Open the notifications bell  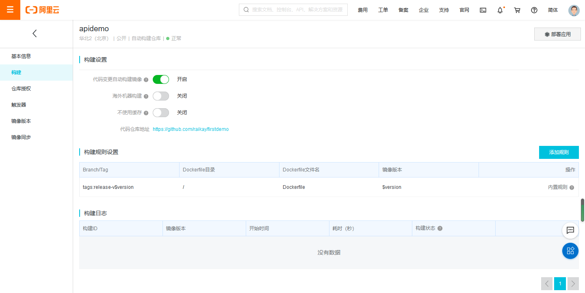tap(500, 10)
